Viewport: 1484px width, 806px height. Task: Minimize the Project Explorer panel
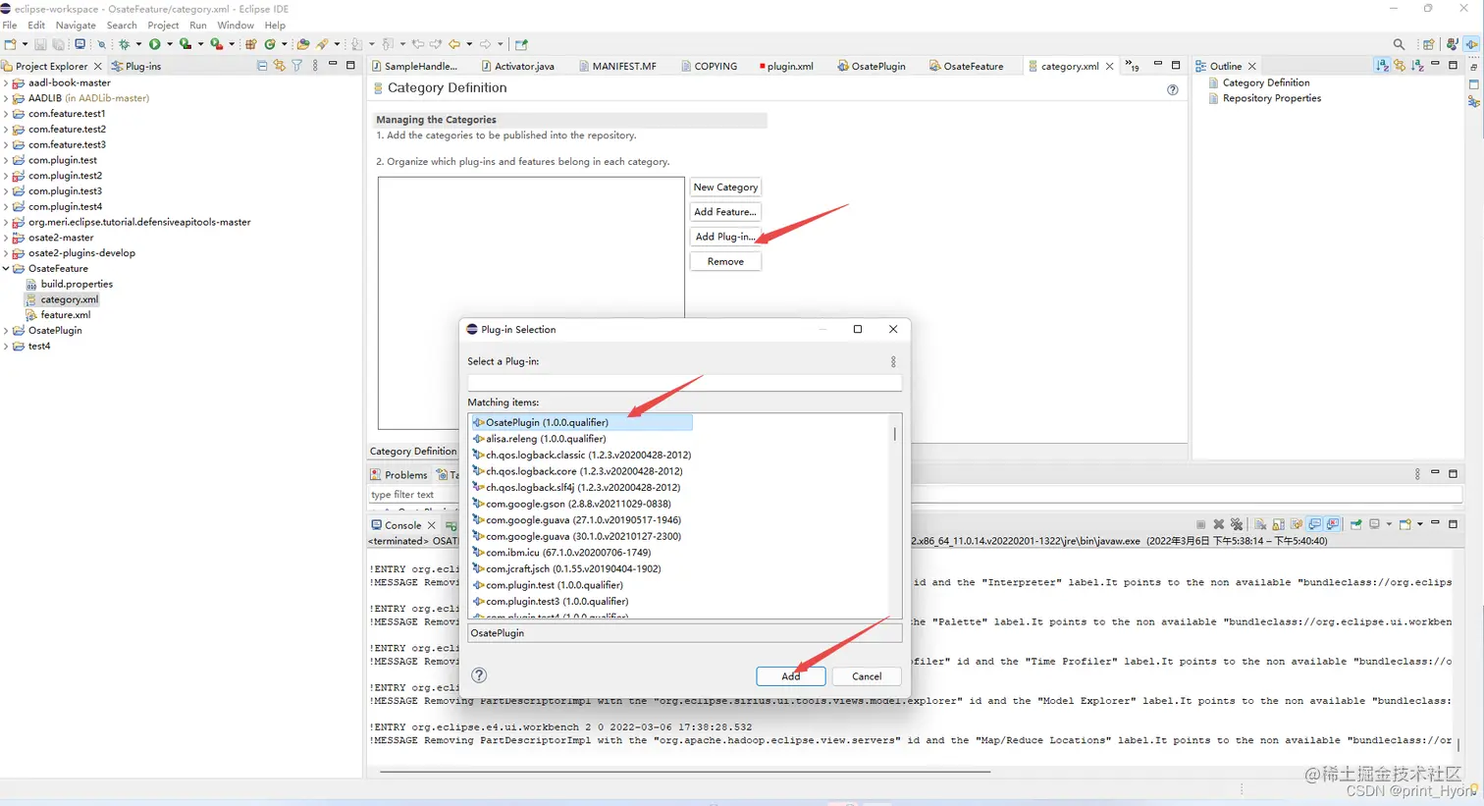click(333, 65)
